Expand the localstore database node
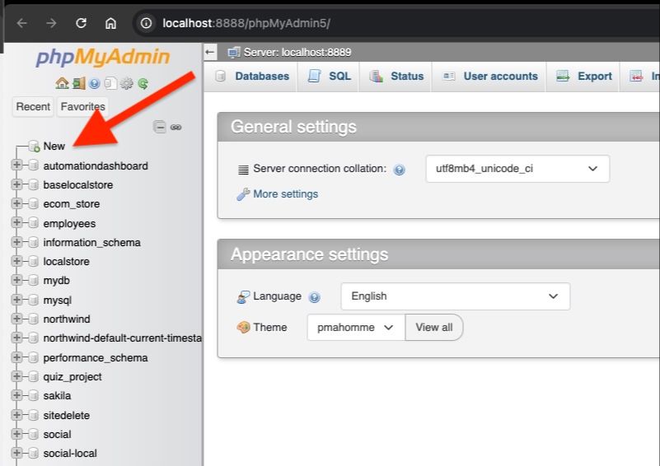 16,261
